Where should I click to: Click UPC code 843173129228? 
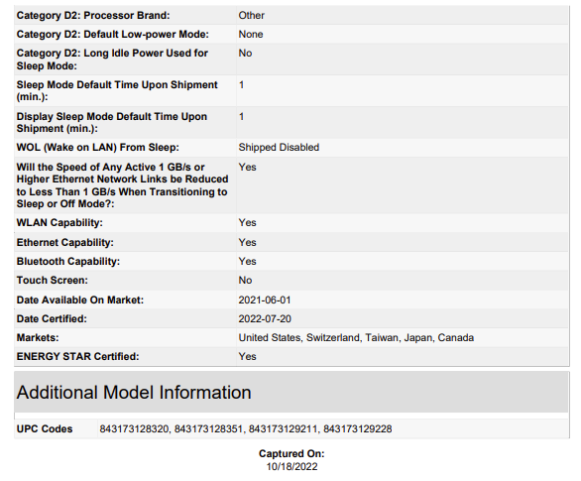click(x=358, y=428)
